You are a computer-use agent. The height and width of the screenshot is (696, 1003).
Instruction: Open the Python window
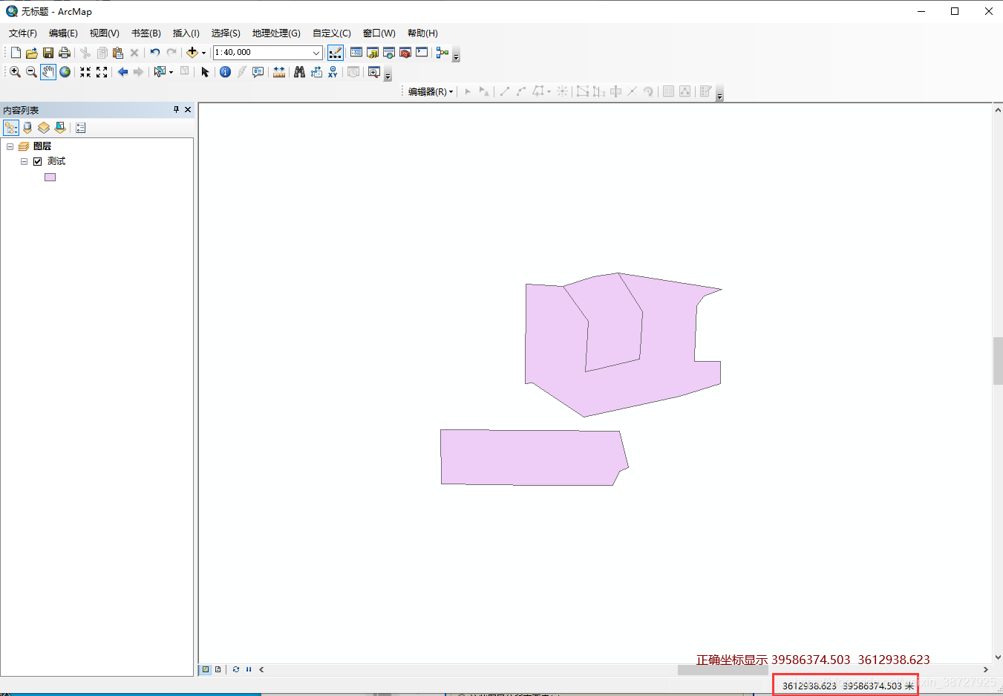[x=422, y=53]
